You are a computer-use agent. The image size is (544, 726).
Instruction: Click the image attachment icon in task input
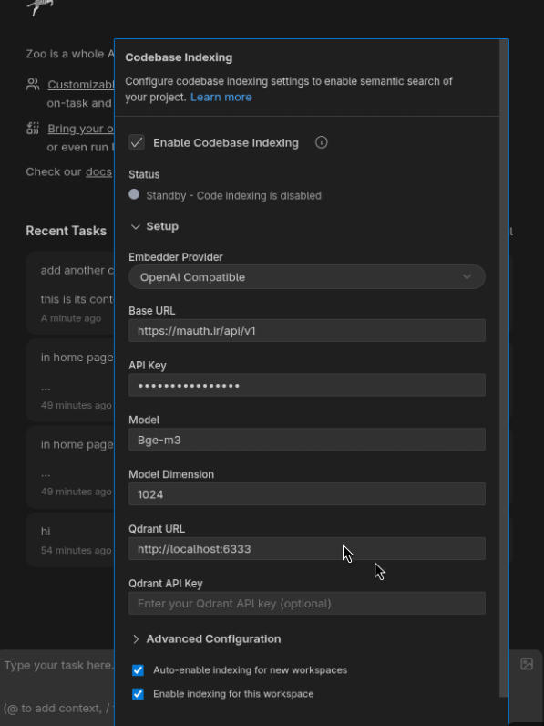coord(527,663)
